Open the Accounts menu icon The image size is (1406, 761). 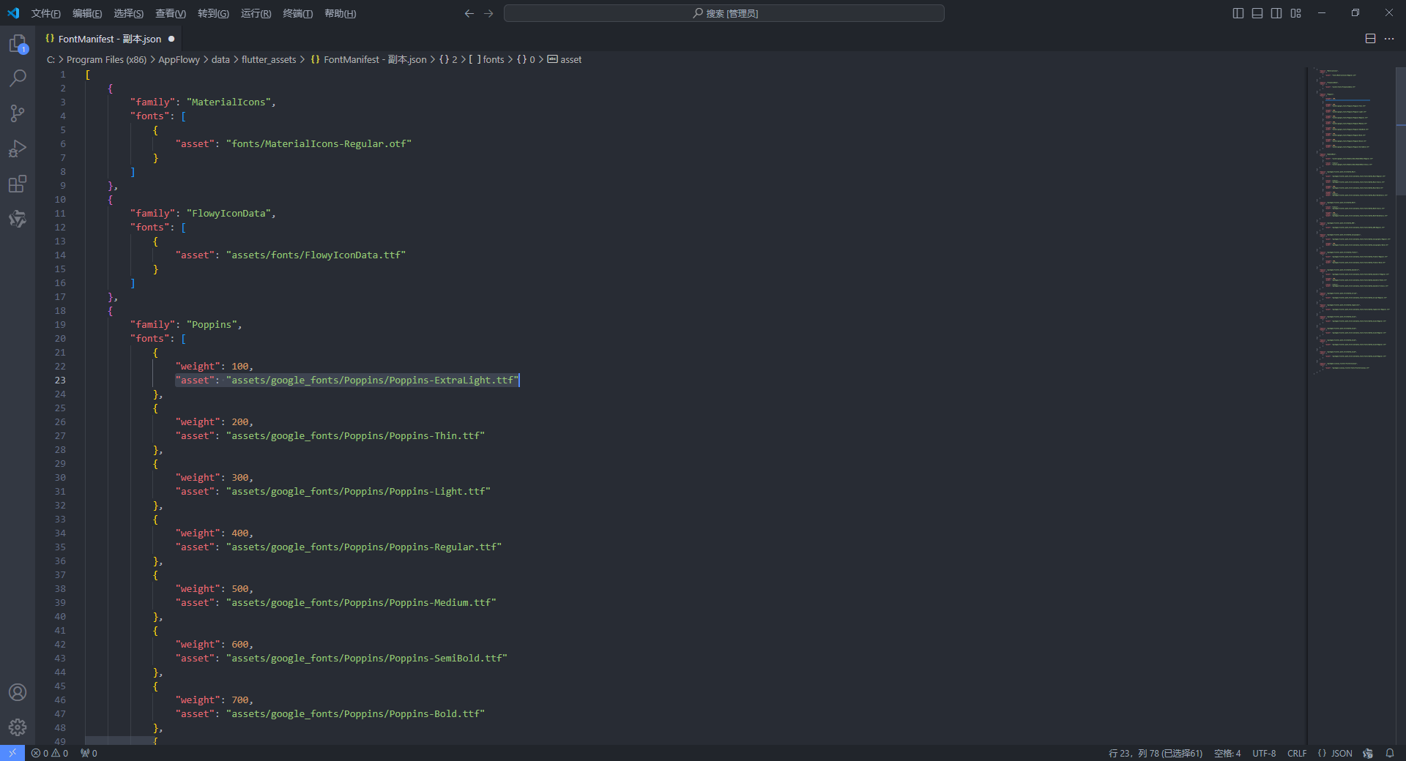[18, 692]
